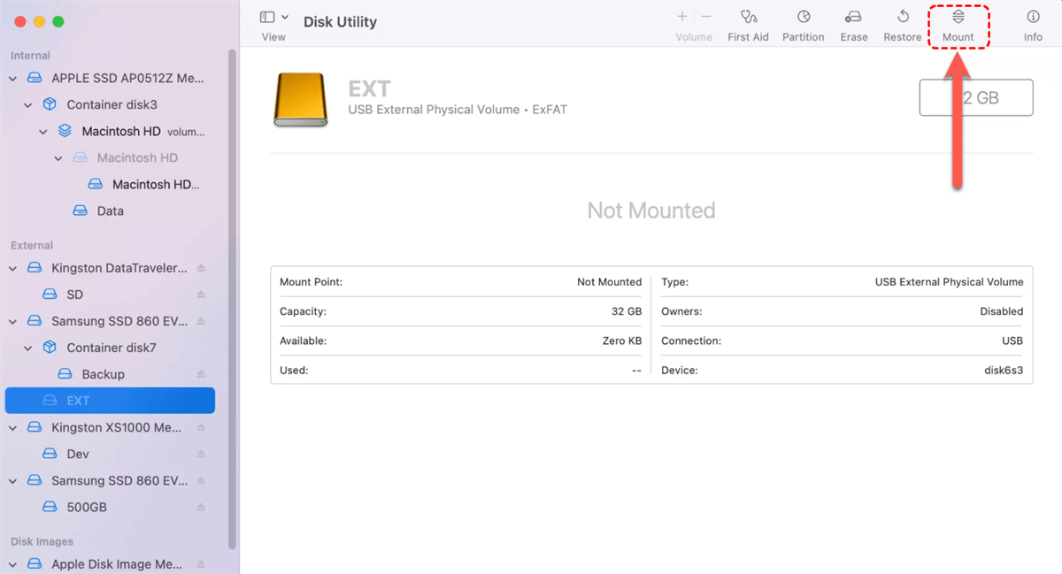Collapse the Kingston XS1000 disk tree

(13, 427)
